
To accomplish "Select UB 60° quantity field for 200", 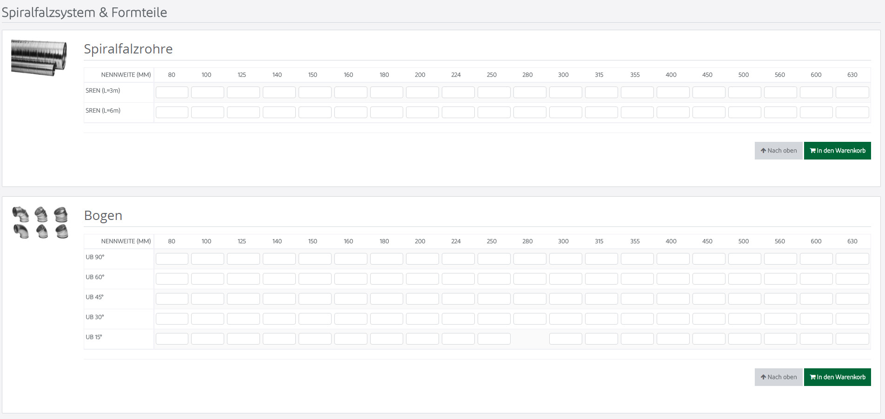I will tap(422, 279).
